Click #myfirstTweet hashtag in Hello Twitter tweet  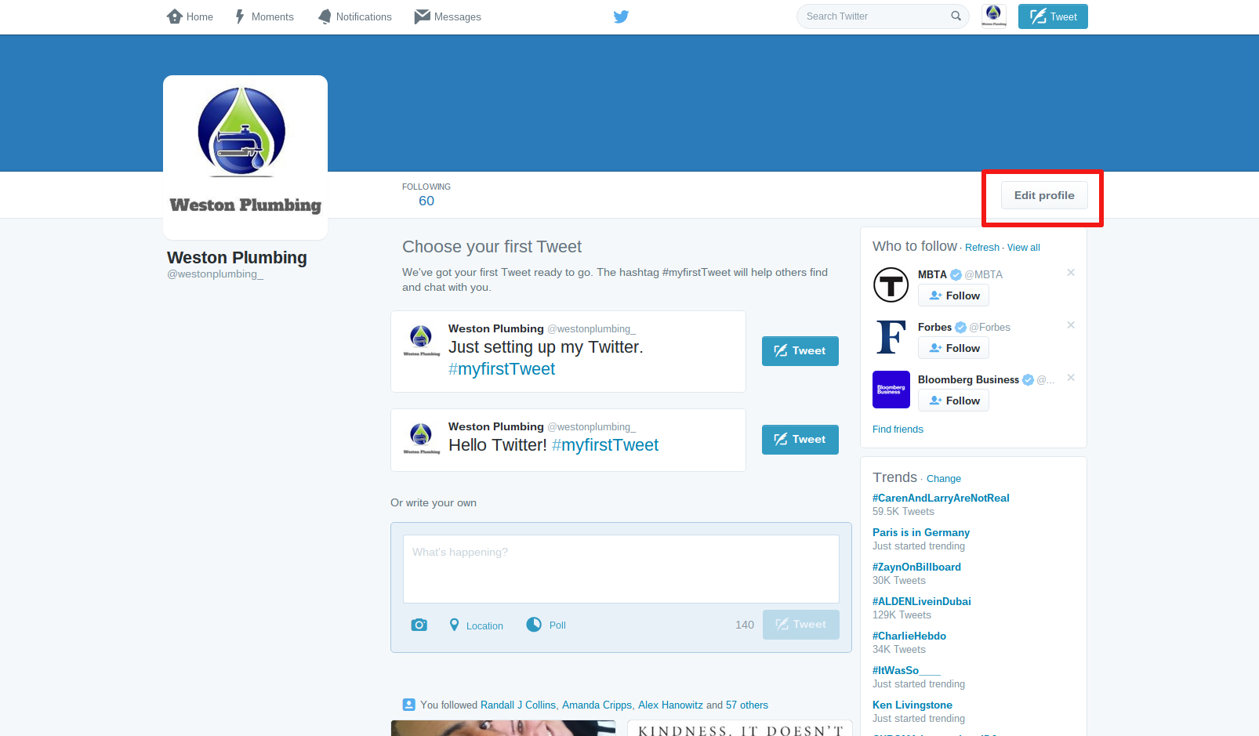[605, 445]
